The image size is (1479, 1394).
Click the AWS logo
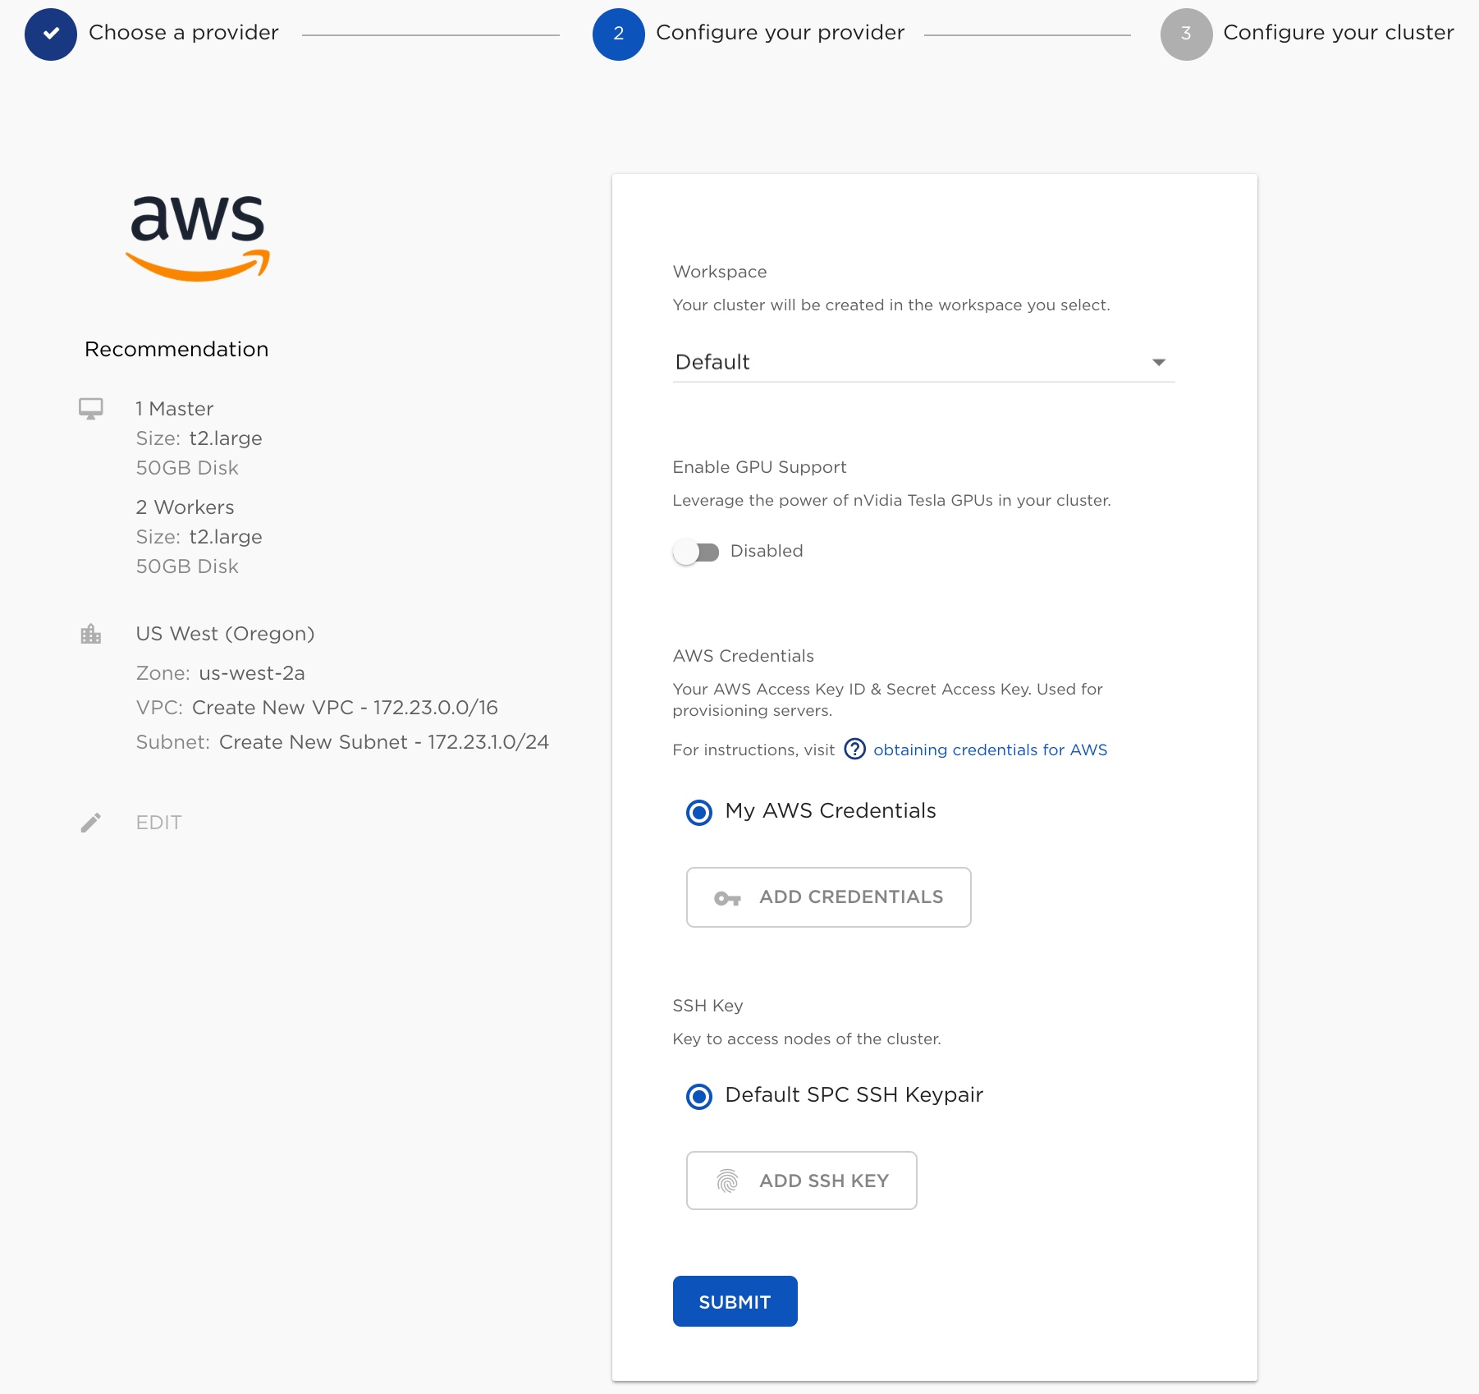(198, 238)
